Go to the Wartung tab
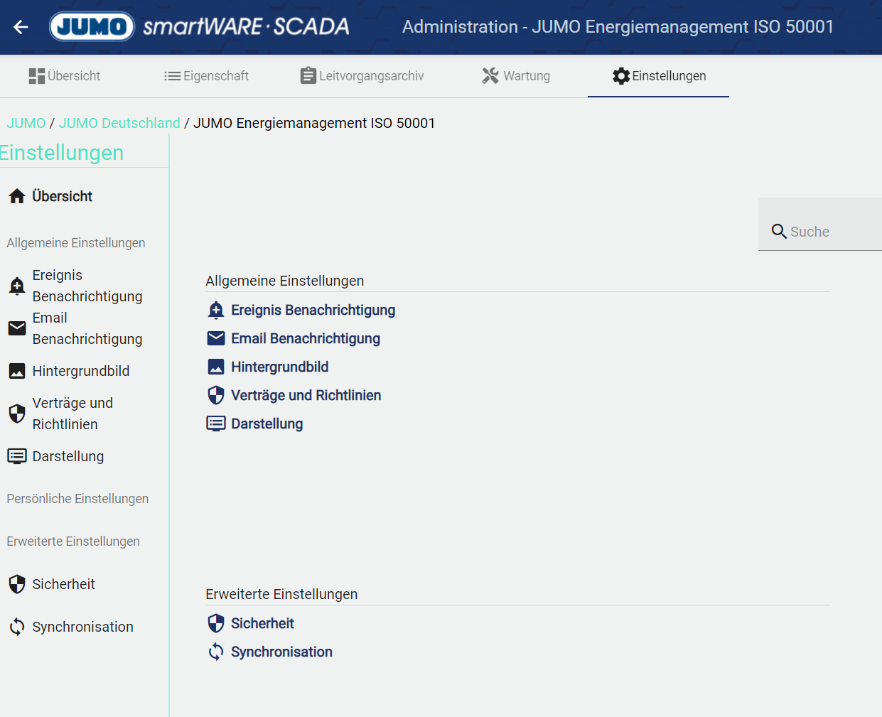The height and width of the screenshot is (717, 882). pyautogui.click(x=517, y=76)
